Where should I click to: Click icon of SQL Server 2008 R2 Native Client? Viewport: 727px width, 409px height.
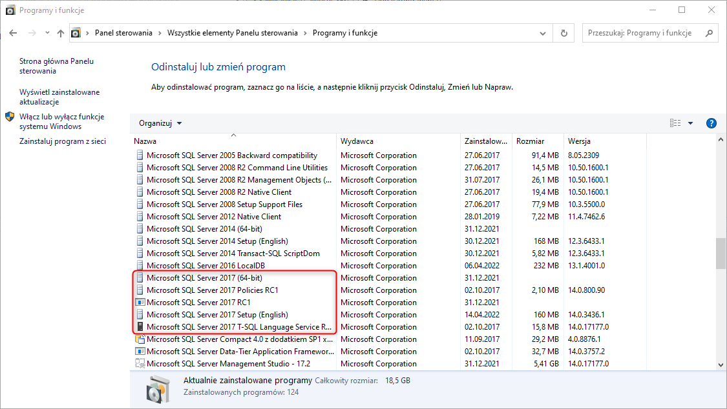tap(140, 192)
